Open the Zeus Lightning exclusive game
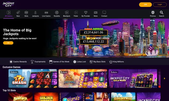 pyautogui.click(x=83, y=78)
